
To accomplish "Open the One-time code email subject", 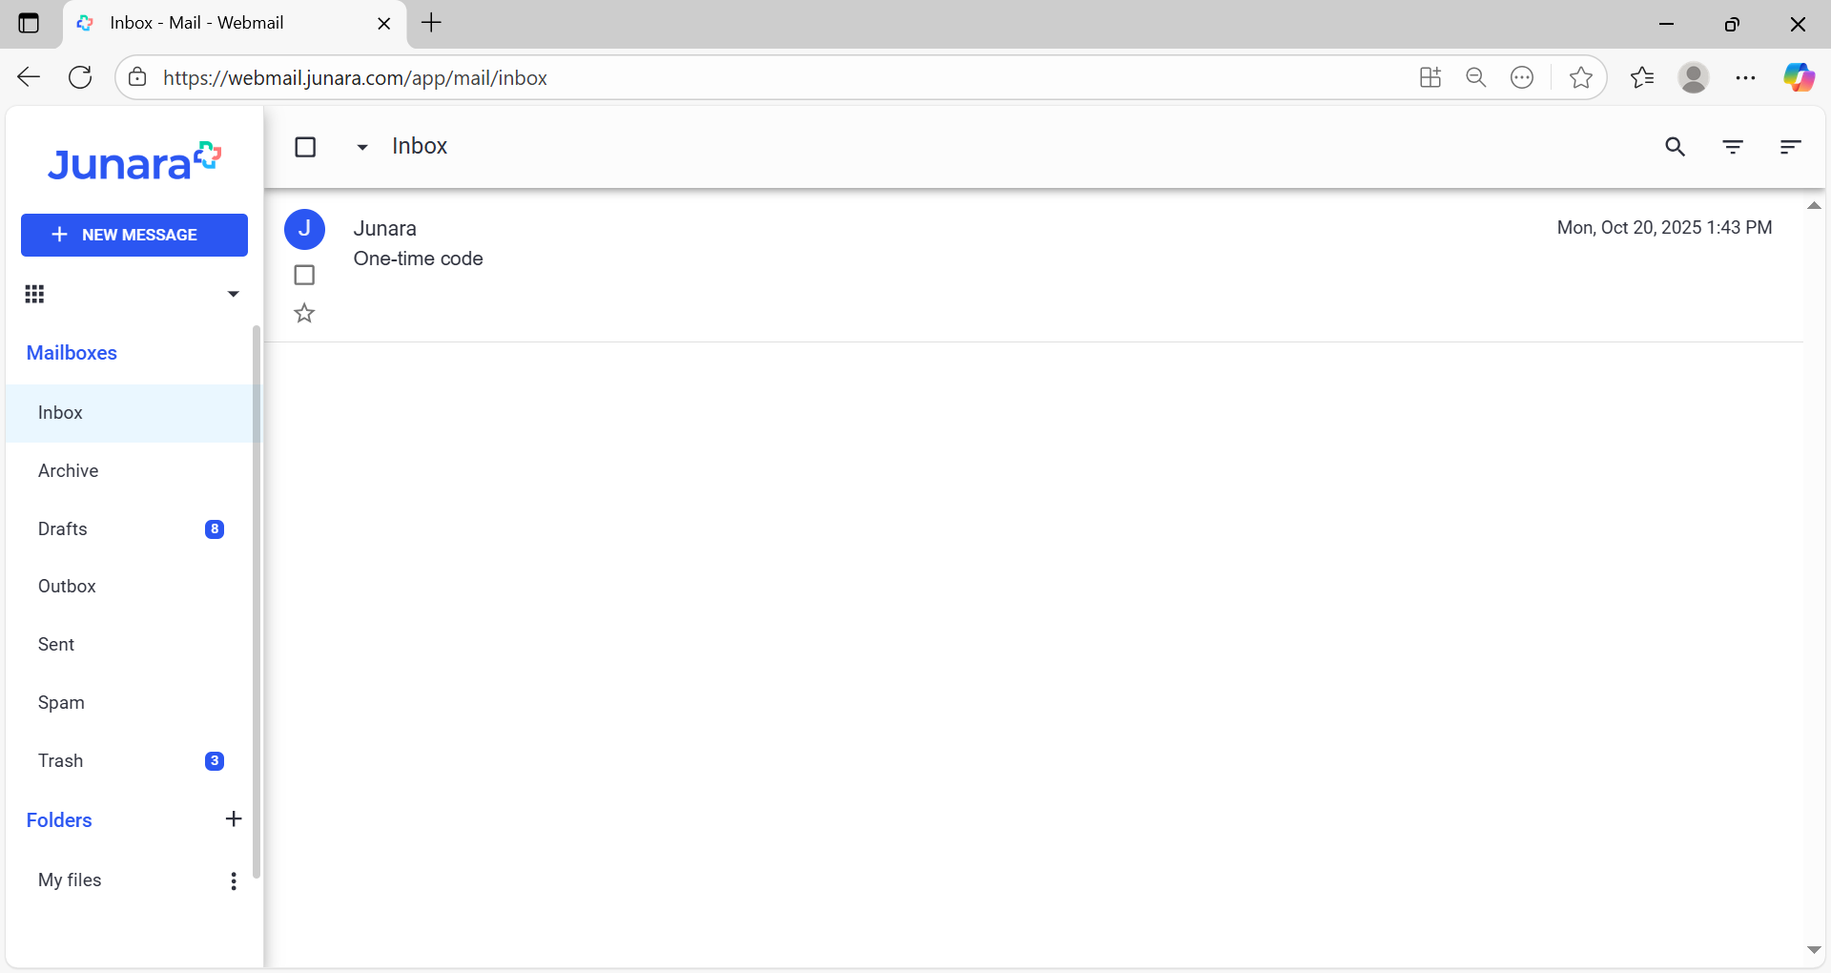I will (x=418, y=259).
